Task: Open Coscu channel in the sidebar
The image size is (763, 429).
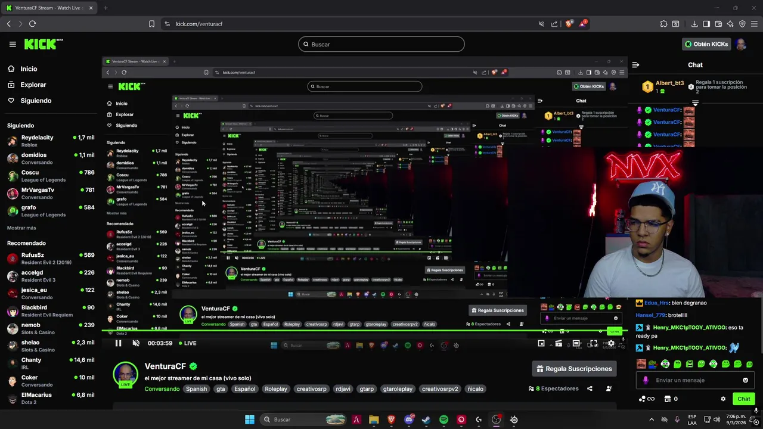Action: click(x=50, y=176)
